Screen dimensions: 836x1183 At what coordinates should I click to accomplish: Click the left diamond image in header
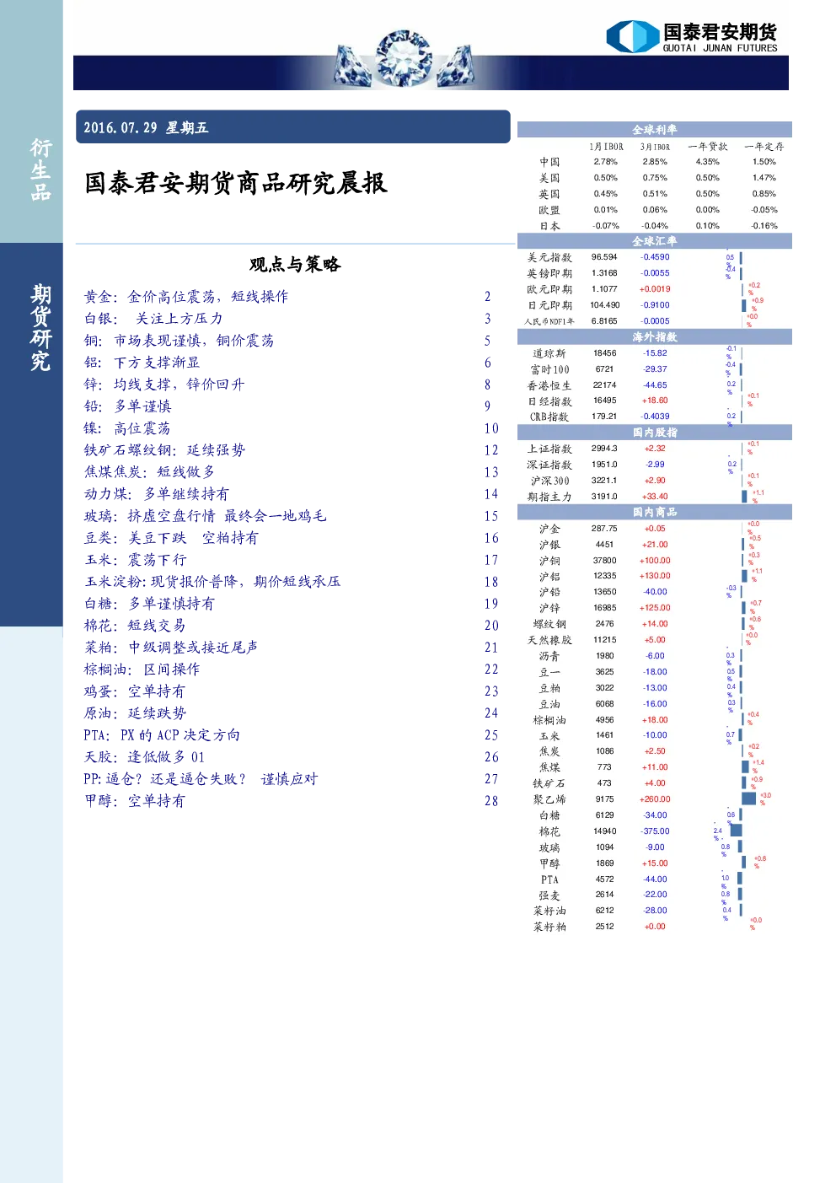[354, 66]
